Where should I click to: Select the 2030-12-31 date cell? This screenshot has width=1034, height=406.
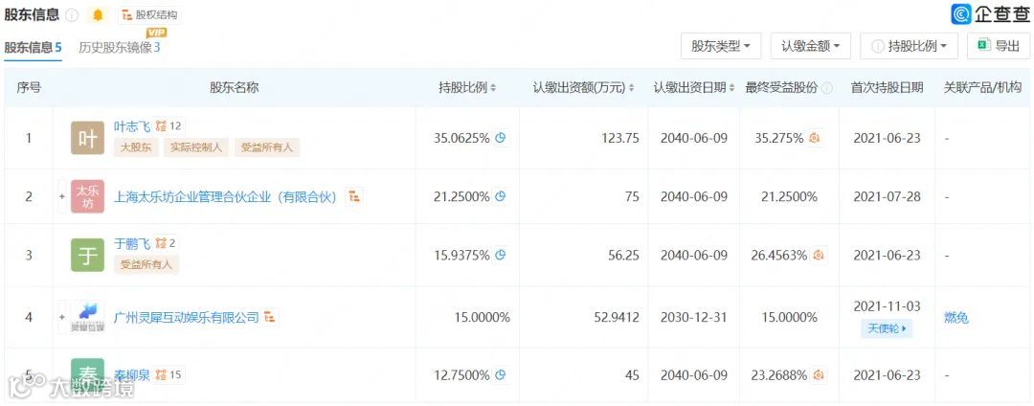(694, 318)
